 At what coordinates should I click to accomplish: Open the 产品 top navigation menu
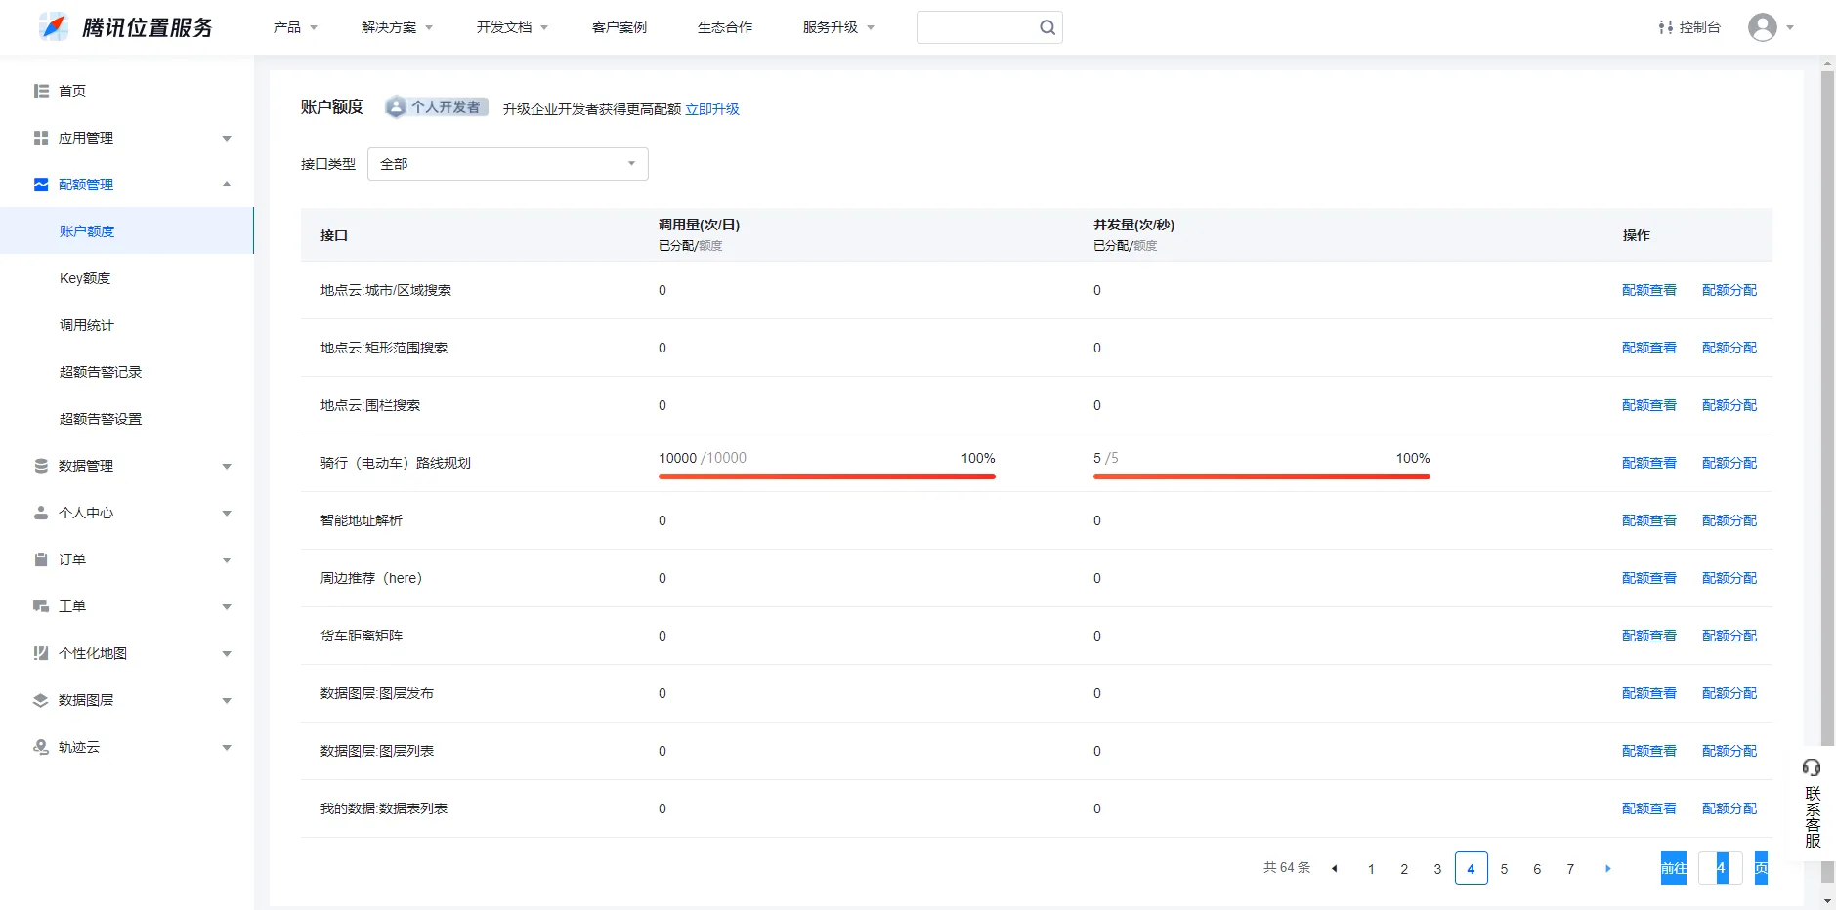tap(295, 27)
